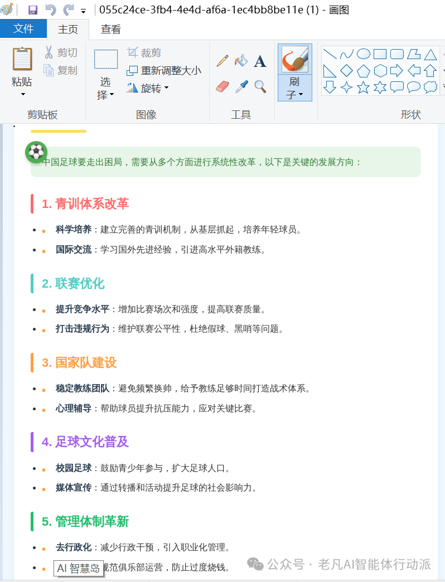445x582 pixels.
Task: Switch to the 主页 ribbon tab
Action: pyautogui.click(x=68, y=30)
